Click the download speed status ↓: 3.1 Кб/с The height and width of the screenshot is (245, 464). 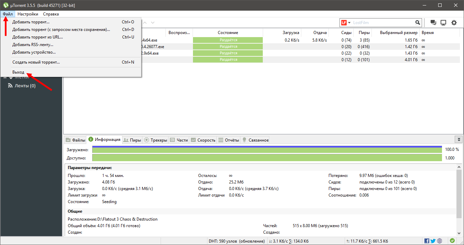click(x=288, y=241)
